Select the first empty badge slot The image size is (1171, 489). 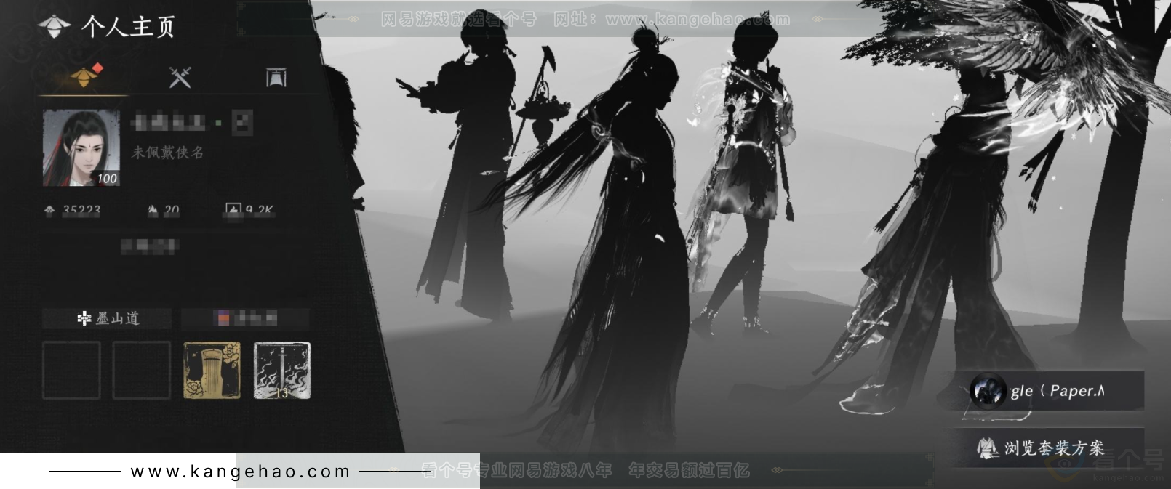pyautogui.click(x=71, y=371)
